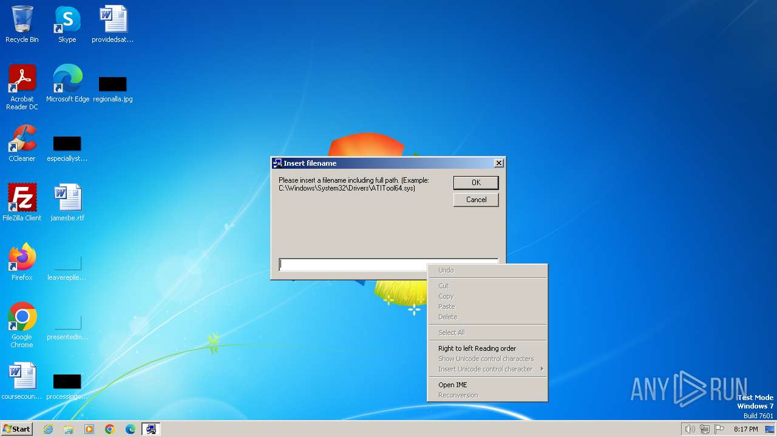
Task: Open Acrobat Reader DC shortcut
Action: click(22, 87)
